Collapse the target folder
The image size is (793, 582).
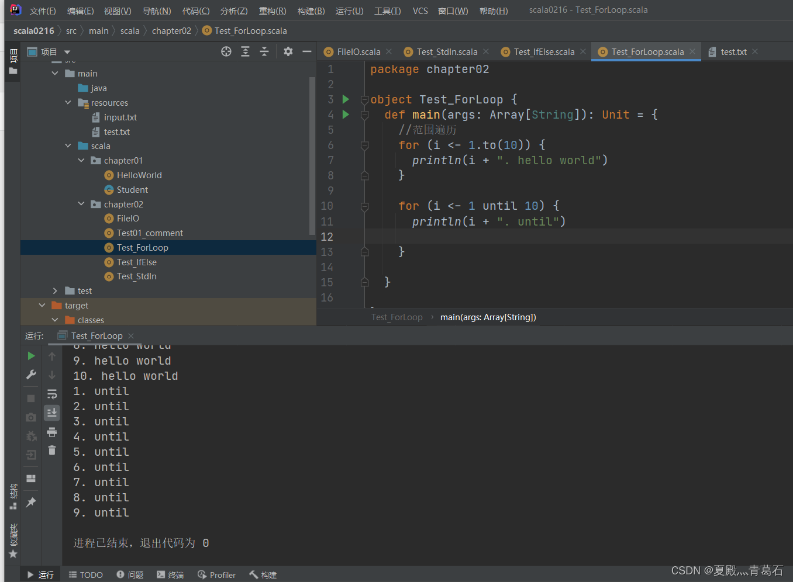tap(42, 305)
